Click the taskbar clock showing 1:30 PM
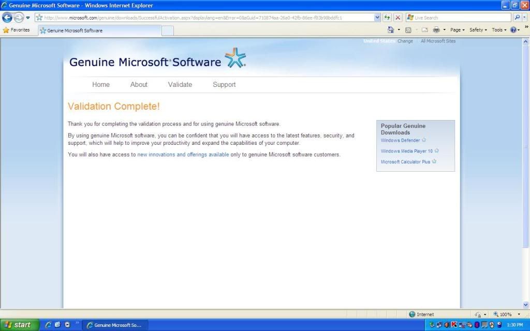The image size is (530, 331). (515, 325)
